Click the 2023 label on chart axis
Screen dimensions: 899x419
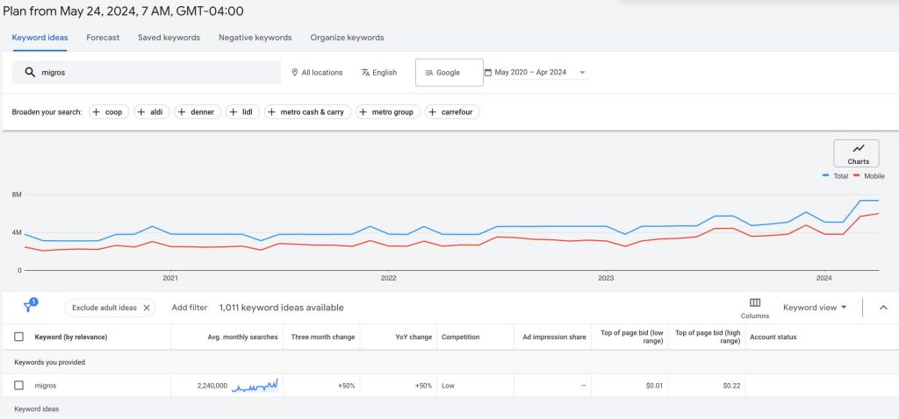[x=606, y=278]
